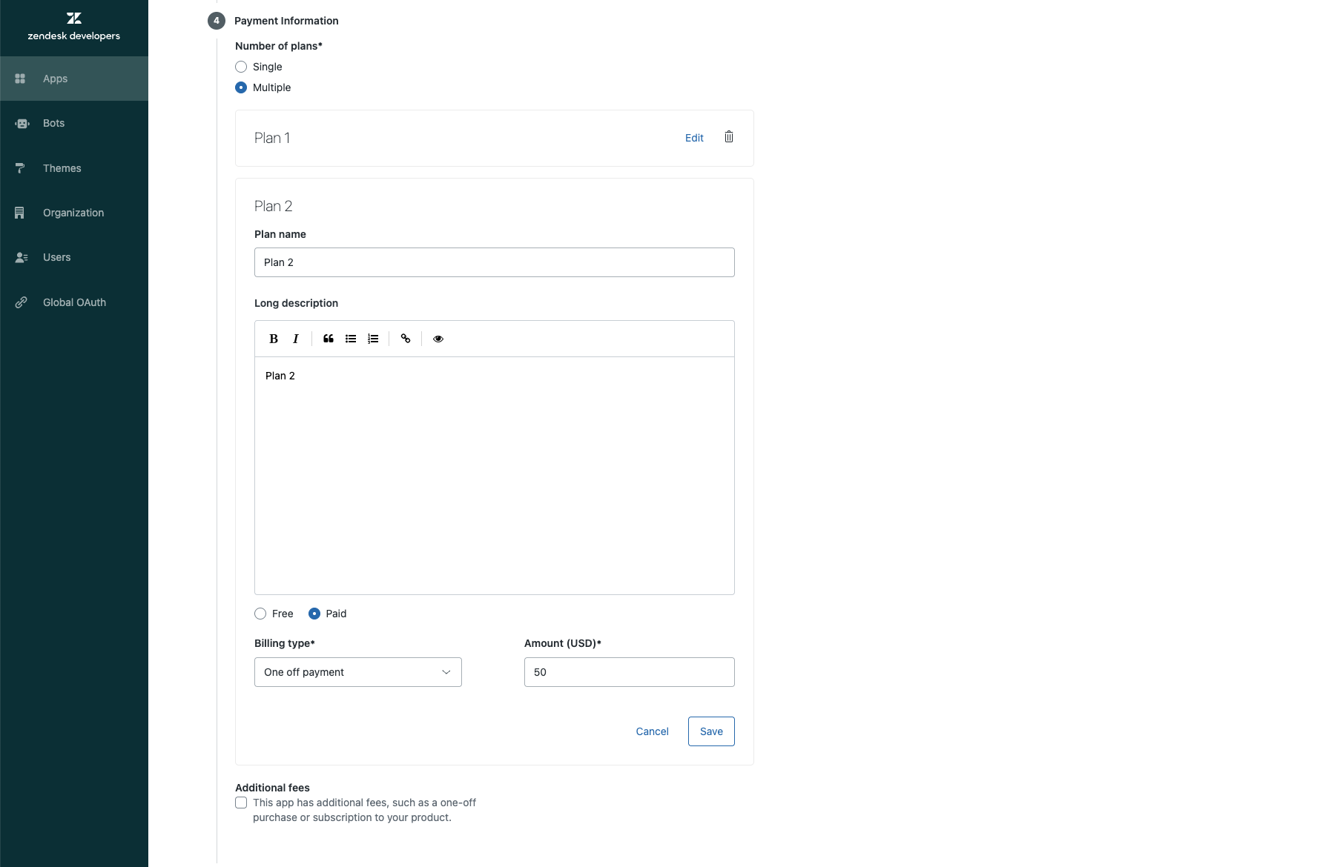Screen dimensions: 1343x867
Task: Toggle preview with the eye icon
Action: 438,339
